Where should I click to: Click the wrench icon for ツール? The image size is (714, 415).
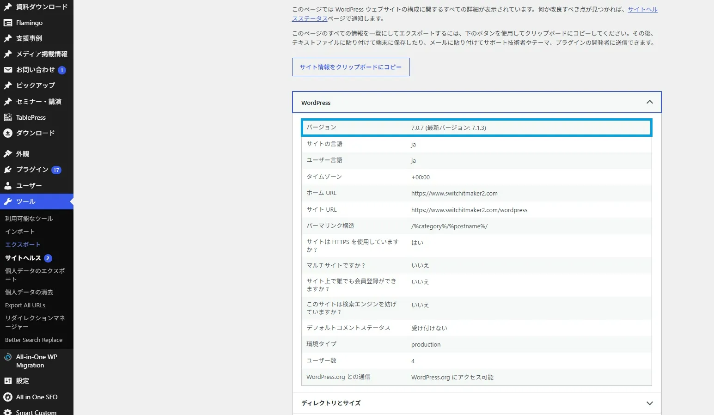[x=8, y=201]
